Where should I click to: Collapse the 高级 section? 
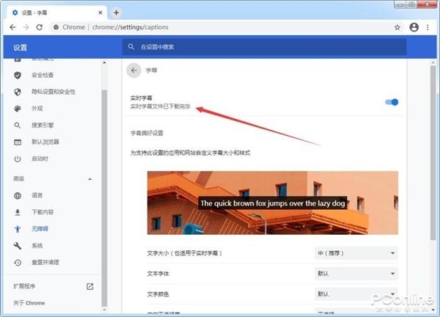[89, 179]
